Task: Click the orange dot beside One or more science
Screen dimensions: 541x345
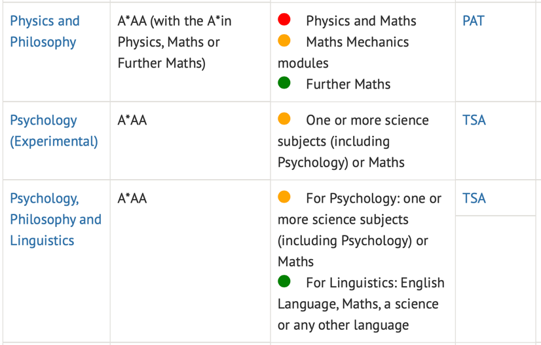Action: click(x=284, y=119)
